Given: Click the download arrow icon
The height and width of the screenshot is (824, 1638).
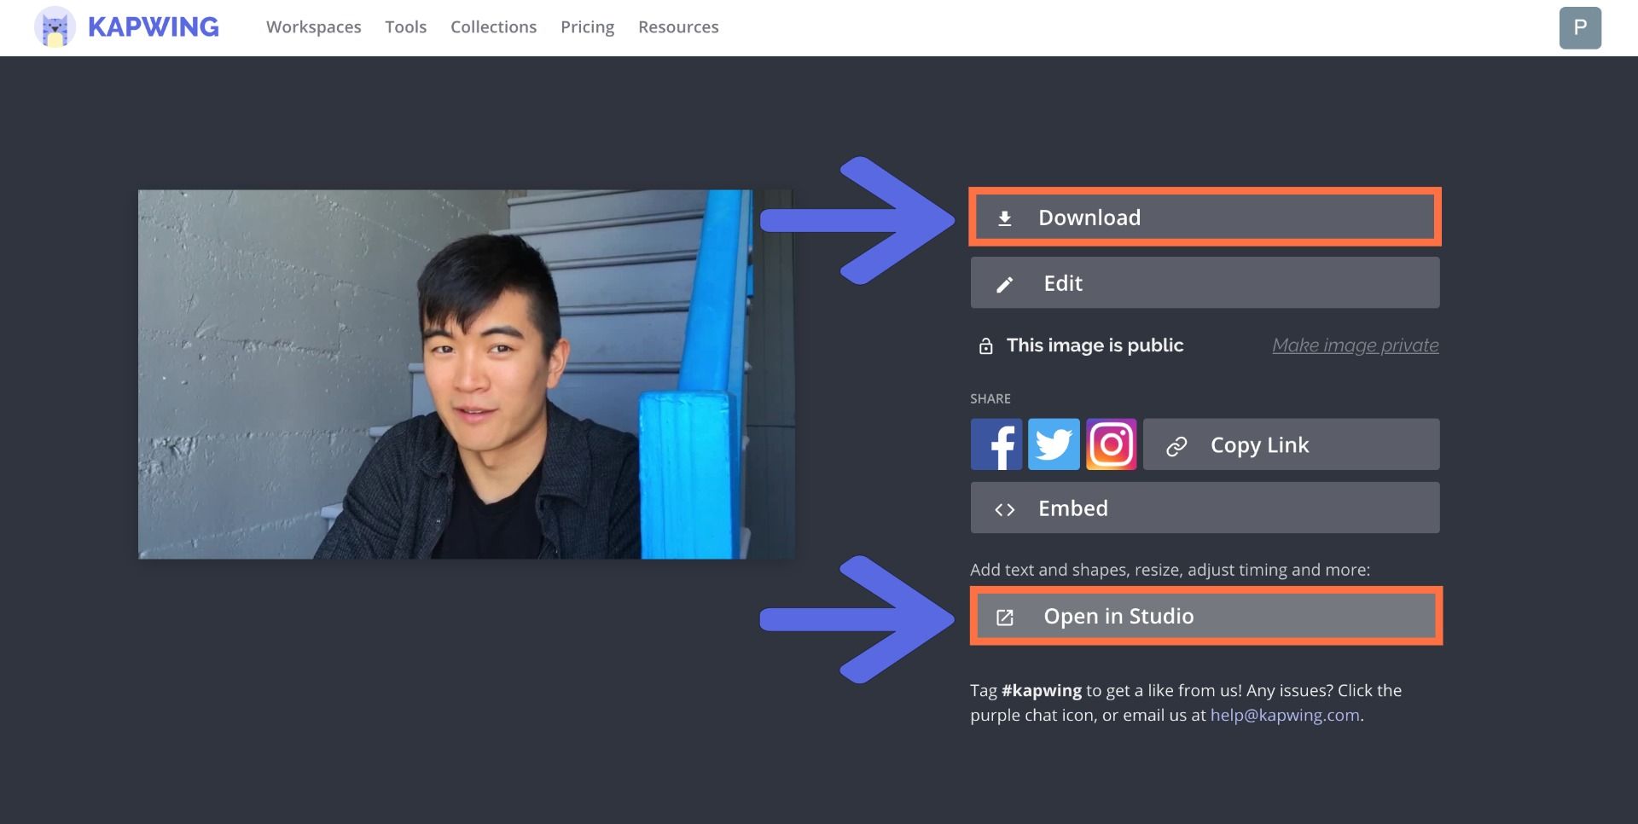Looking at the screenshot, I should 1005,218.
